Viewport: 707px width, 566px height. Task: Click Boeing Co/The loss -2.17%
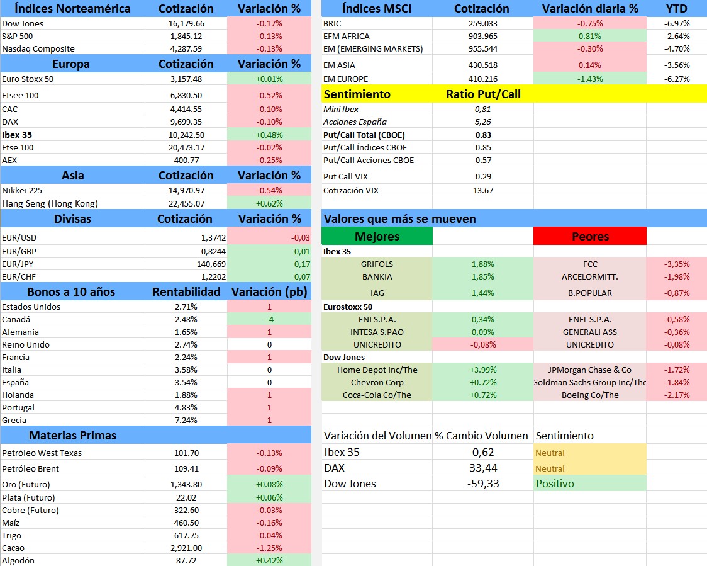[677, 395]
